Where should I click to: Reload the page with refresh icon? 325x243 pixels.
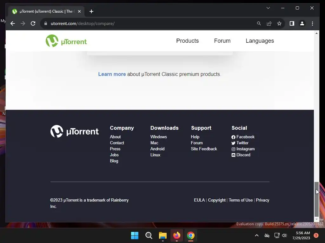[x=33, y=23]
